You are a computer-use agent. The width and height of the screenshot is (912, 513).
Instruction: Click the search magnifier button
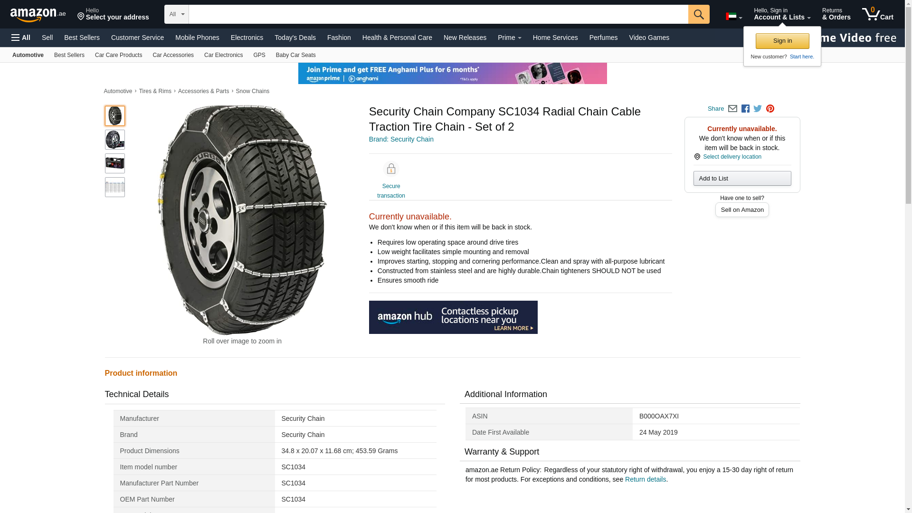tap(698, 14)
